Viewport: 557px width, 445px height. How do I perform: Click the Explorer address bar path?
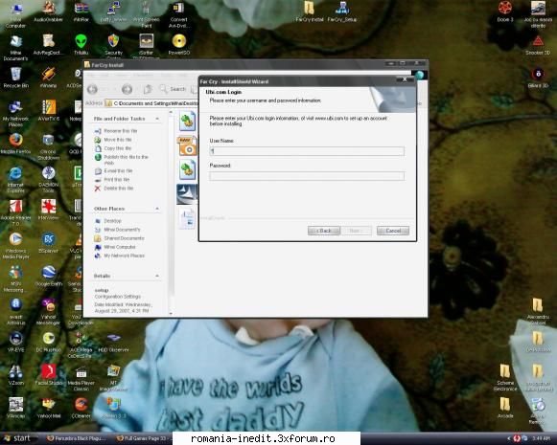(155, 103)
